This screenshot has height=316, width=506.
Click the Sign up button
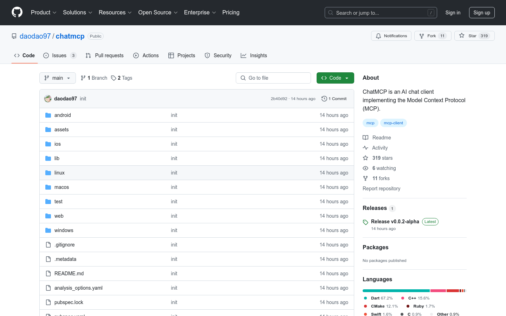pyautogui.click(x=482, y=13)
